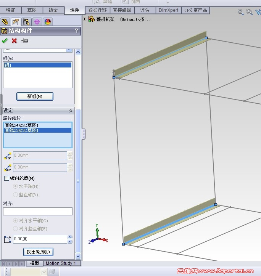Screen dimensions: 261x276
Task: Open help for 结构构件 panel
Action: click(x=76, y=30)
